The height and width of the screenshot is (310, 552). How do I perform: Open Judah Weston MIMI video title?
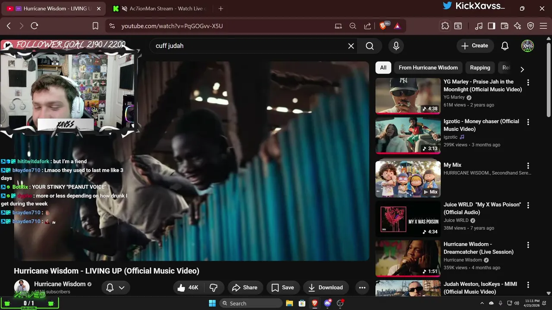point(480,288)
